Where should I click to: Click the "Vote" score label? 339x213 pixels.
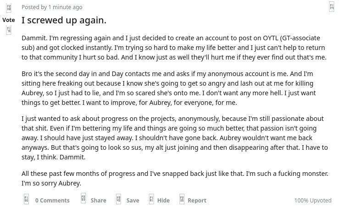point(9,20)
